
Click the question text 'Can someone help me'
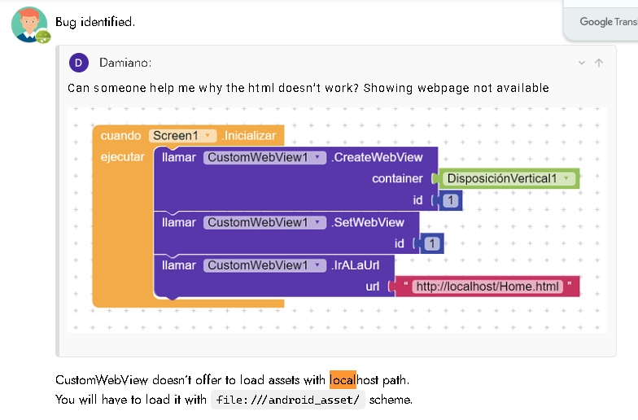(x=131, y=88)
